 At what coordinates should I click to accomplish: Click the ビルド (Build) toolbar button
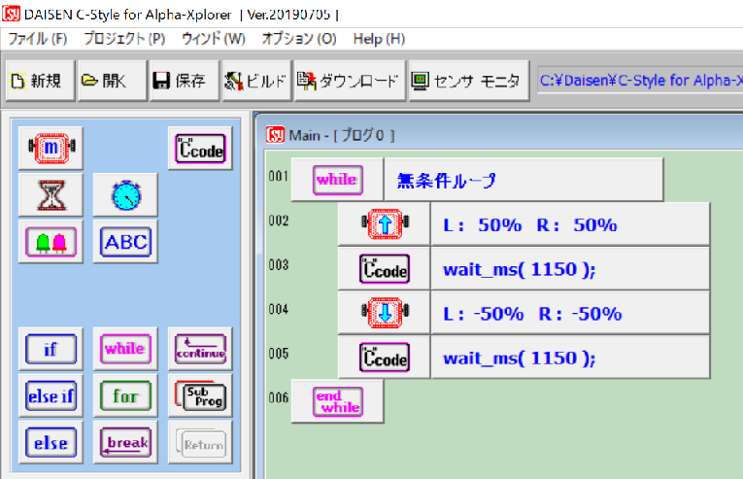(256, 81)
